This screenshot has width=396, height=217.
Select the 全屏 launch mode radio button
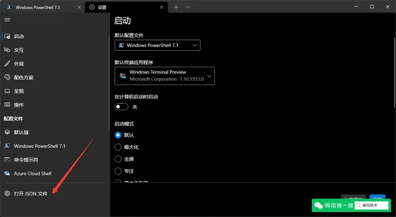(x=118, y=159)
